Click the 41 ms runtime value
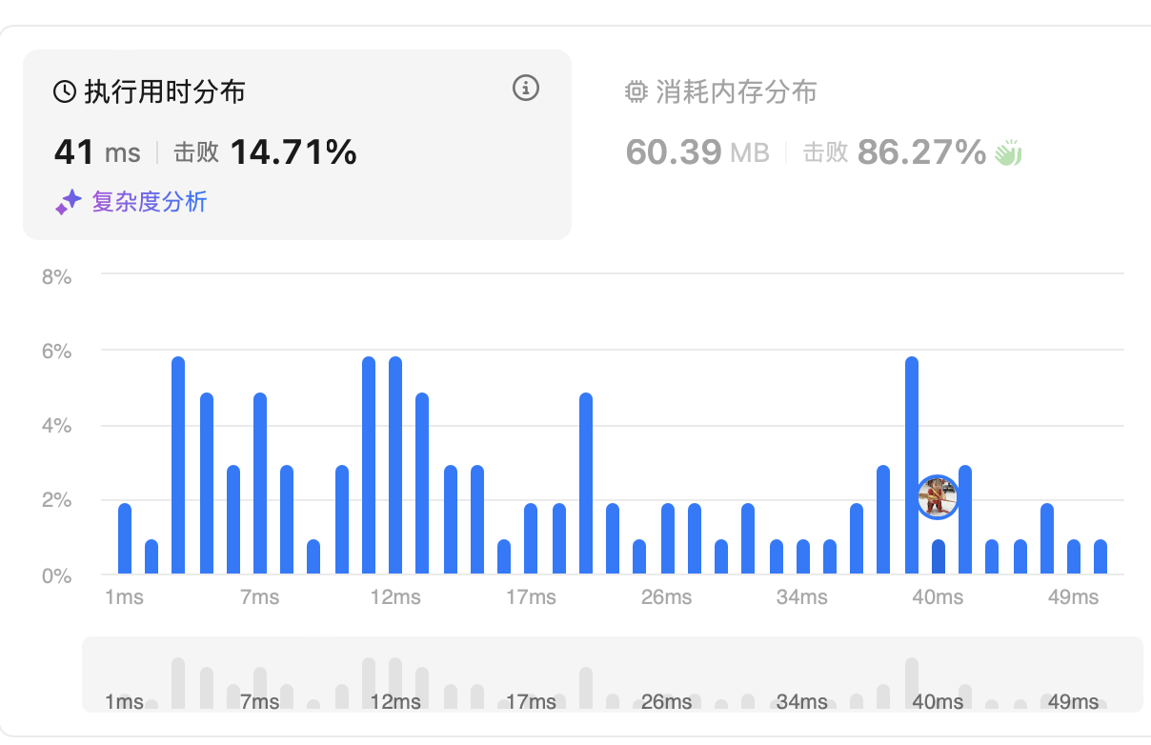The width and height of the screenshot is (1151, 745). tap(97, 151)
